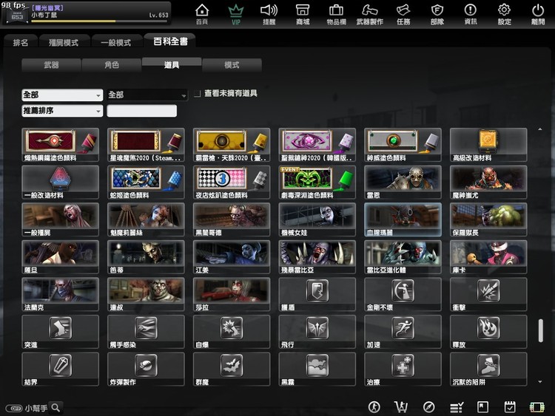
Task: Expand the second dark 全部 dropdown
Action: pyautogui.click(x=147, y=95)
